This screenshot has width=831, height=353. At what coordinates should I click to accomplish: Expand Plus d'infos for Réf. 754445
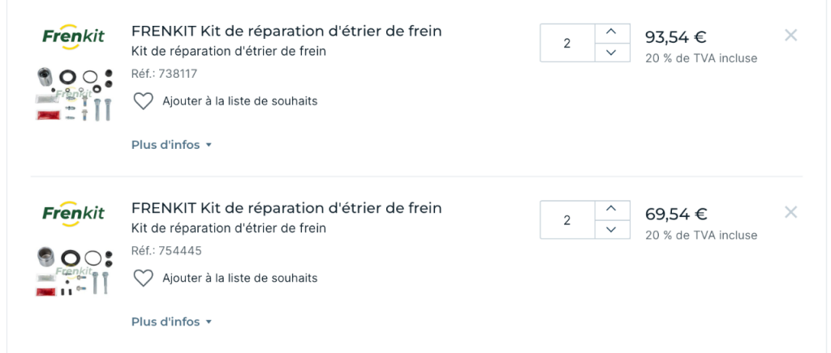pyautogui.click(x=171, y=321)
